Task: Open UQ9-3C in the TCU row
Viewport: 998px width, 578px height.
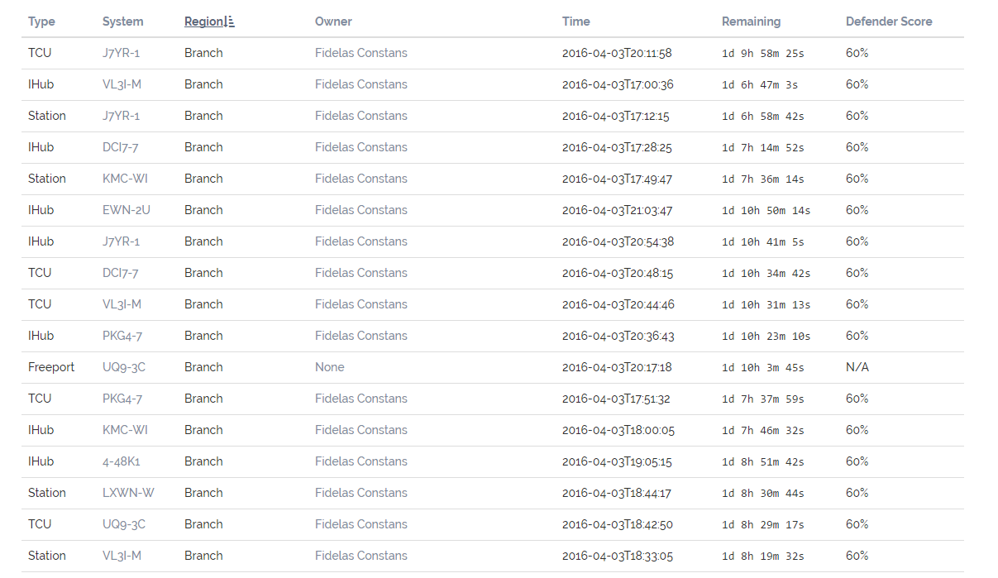Action: click(x=124, y=524)
